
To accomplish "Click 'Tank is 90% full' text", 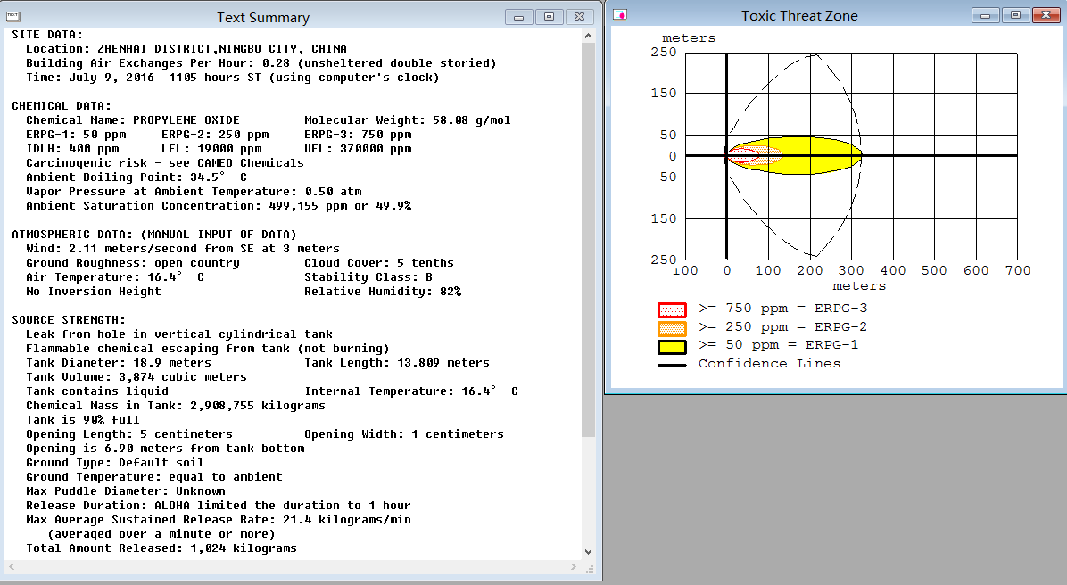I will coord(82,420).
